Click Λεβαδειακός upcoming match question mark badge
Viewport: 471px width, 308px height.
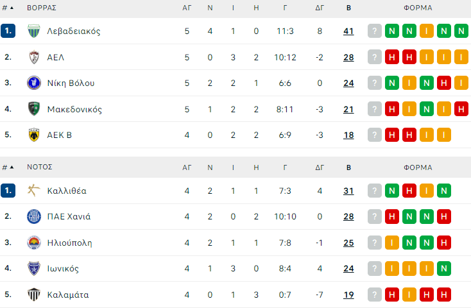(375, 31)
